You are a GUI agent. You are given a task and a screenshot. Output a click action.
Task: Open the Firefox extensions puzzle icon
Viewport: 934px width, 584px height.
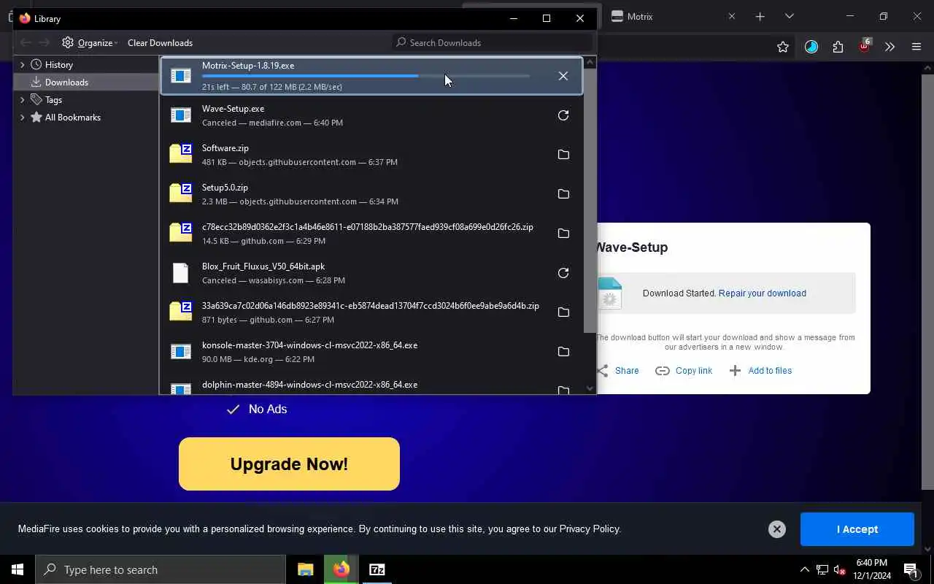838,47
